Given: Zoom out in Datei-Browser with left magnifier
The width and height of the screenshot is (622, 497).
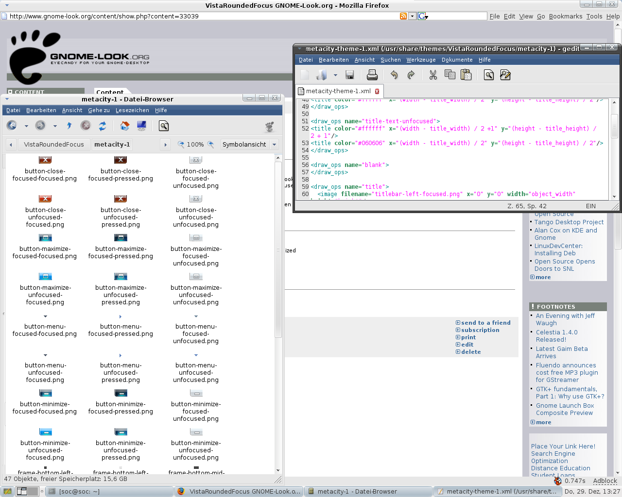Looking at the screenshot, I should tap(181, 144).
